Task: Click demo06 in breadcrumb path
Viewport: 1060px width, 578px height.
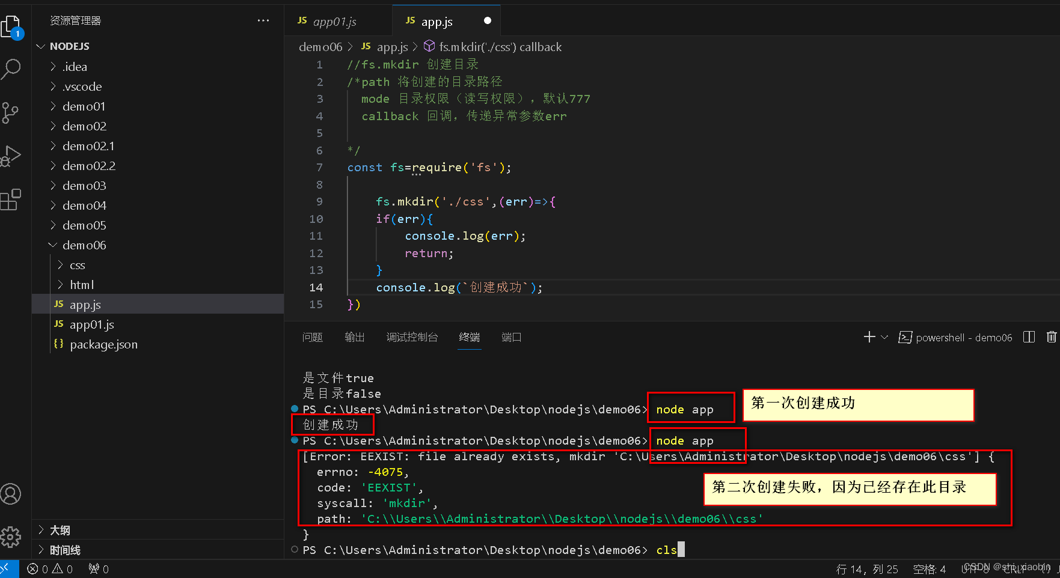Action: [320, 47]
